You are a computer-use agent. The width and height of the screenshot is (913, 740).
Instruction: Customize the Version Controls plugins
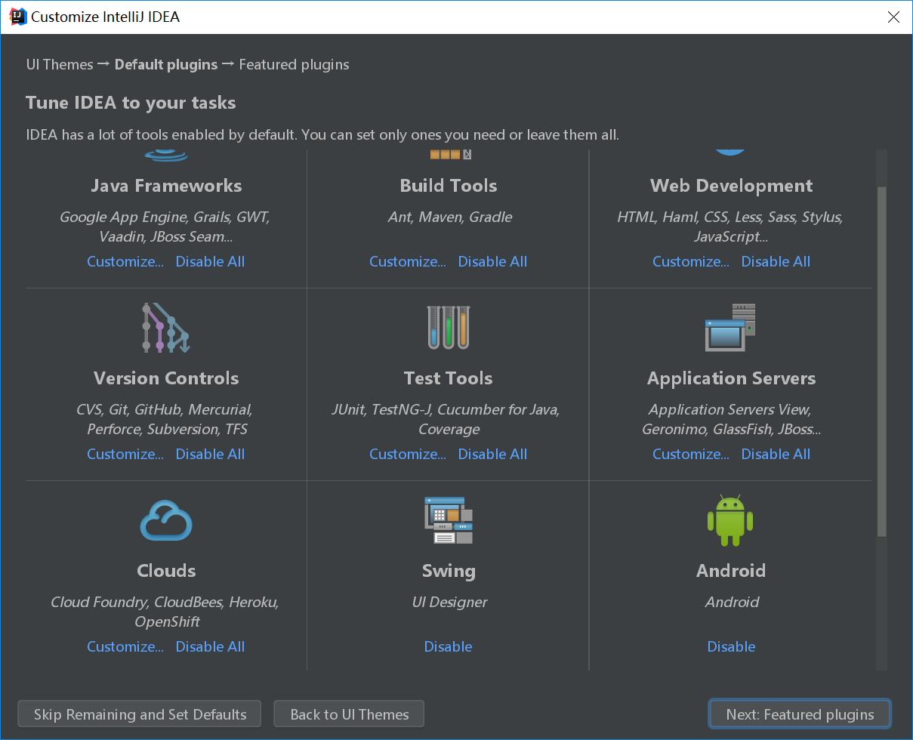click(125, 454)
